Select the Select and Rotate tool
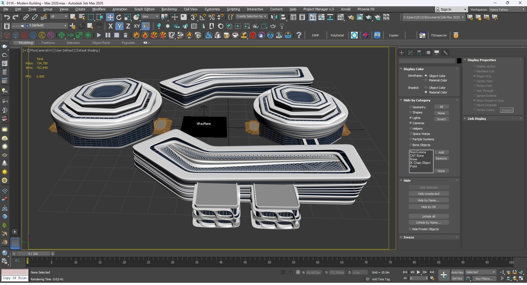Viewport: 527px width, 285px height. point(119,17)
